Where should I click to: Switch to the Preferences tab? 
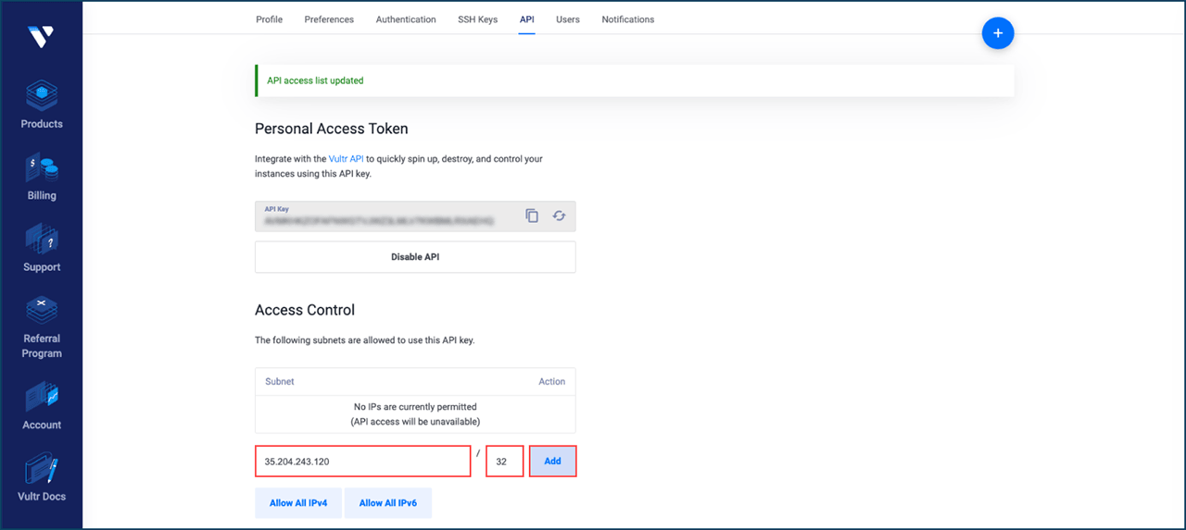[x=329, y=19]
